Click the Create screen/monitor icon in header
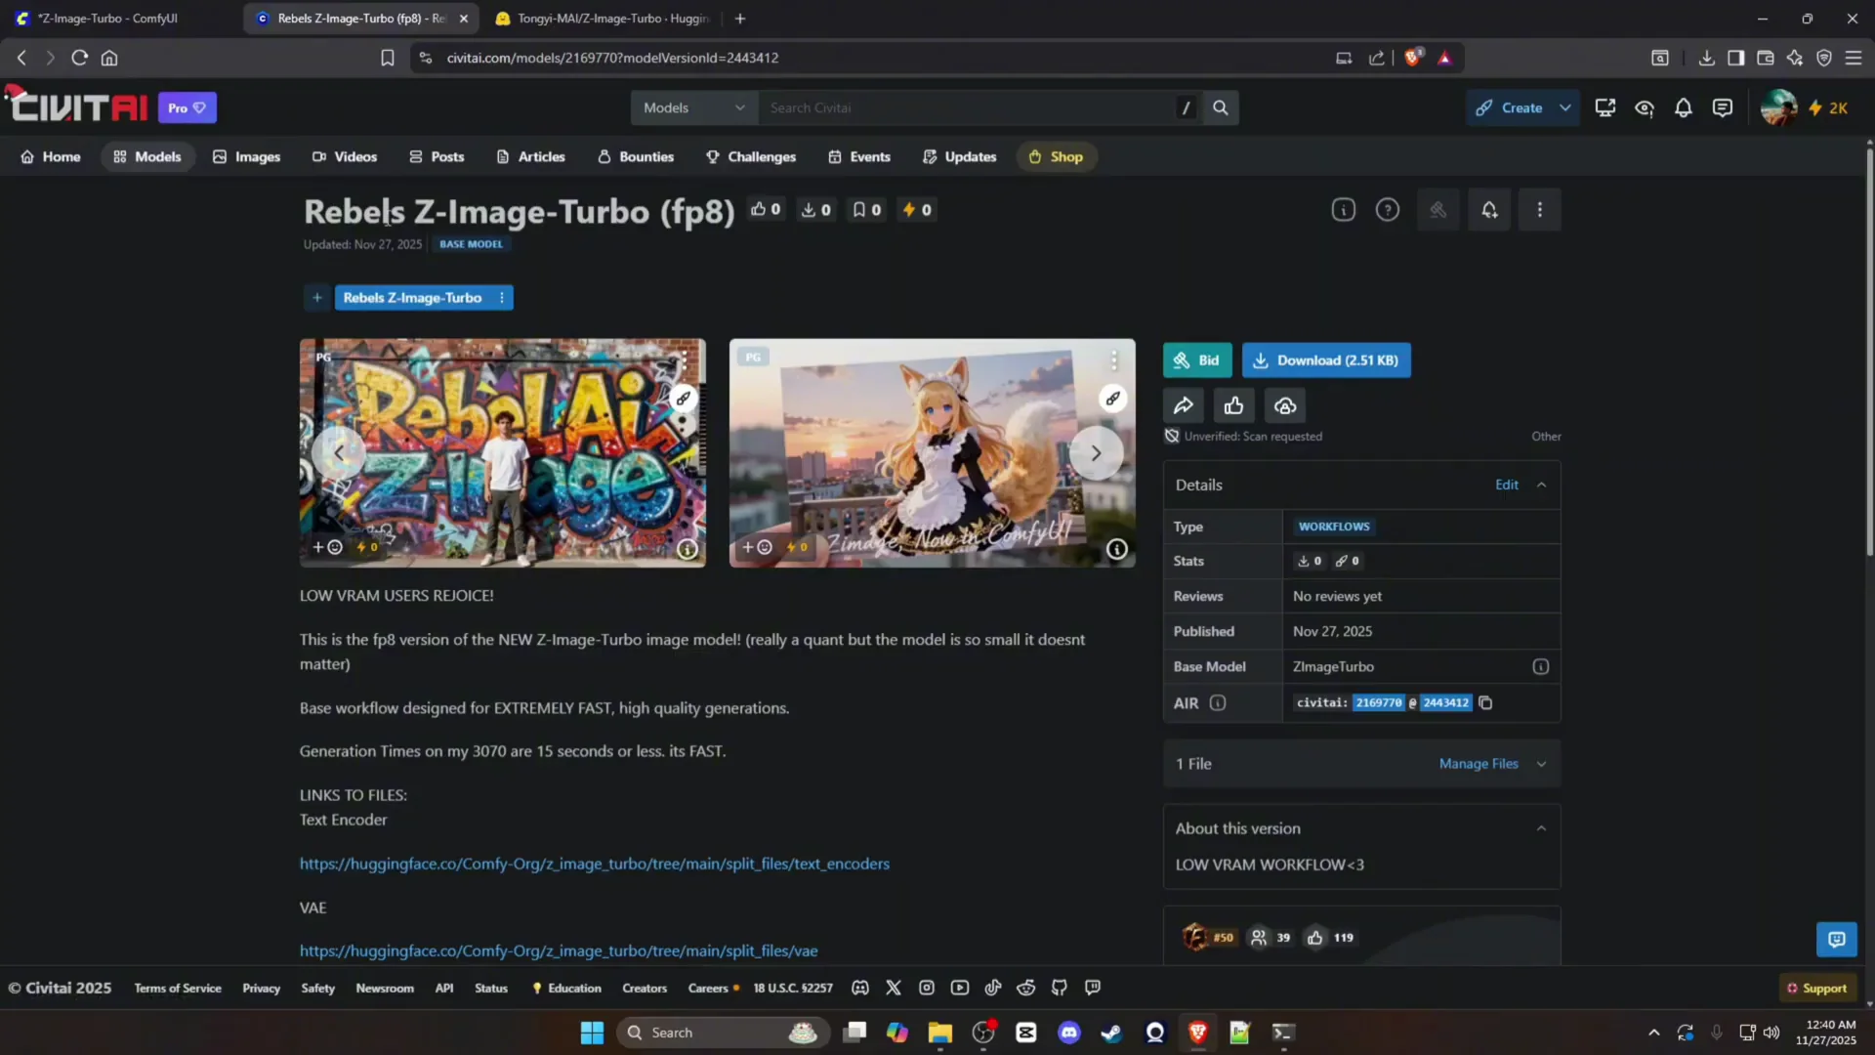This screenshot has width=1875, height=1055. 1604,107
